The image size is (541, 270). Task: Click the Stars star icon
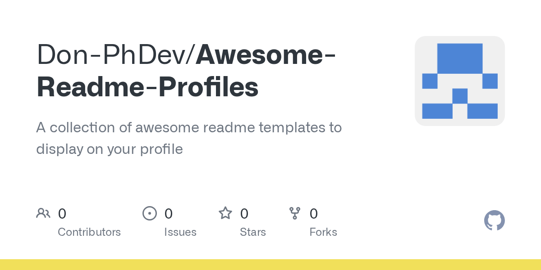pos(225,213)
